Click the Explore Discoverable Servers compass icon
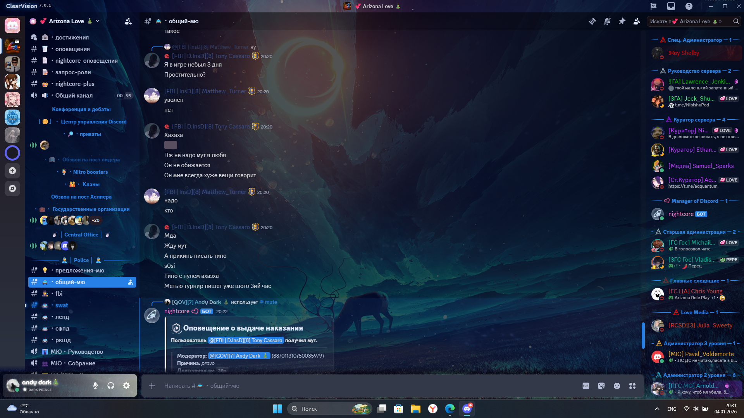The image size is (744, 418). coord(12,188)
